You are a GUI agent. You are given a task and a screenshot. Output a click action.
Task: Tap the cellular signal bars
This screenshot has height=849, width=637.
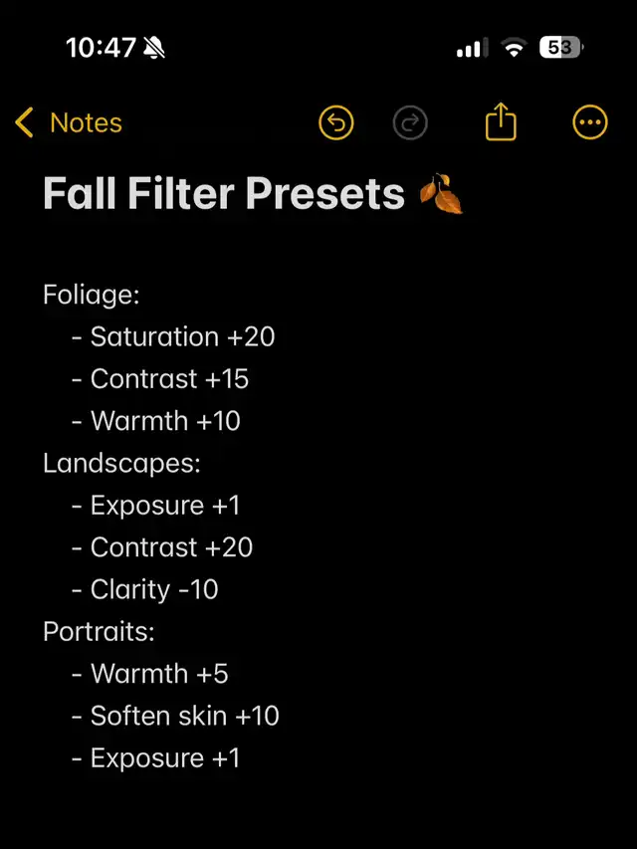[472, 47]
